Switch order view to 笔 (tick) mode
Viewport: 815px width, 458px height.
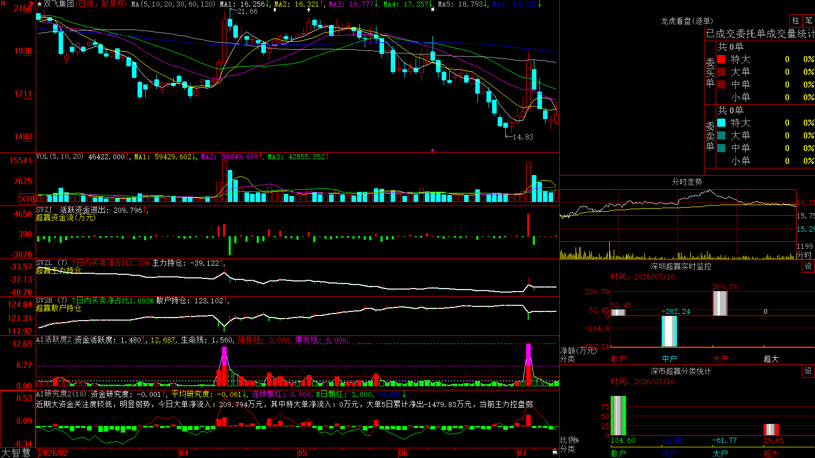808,21
